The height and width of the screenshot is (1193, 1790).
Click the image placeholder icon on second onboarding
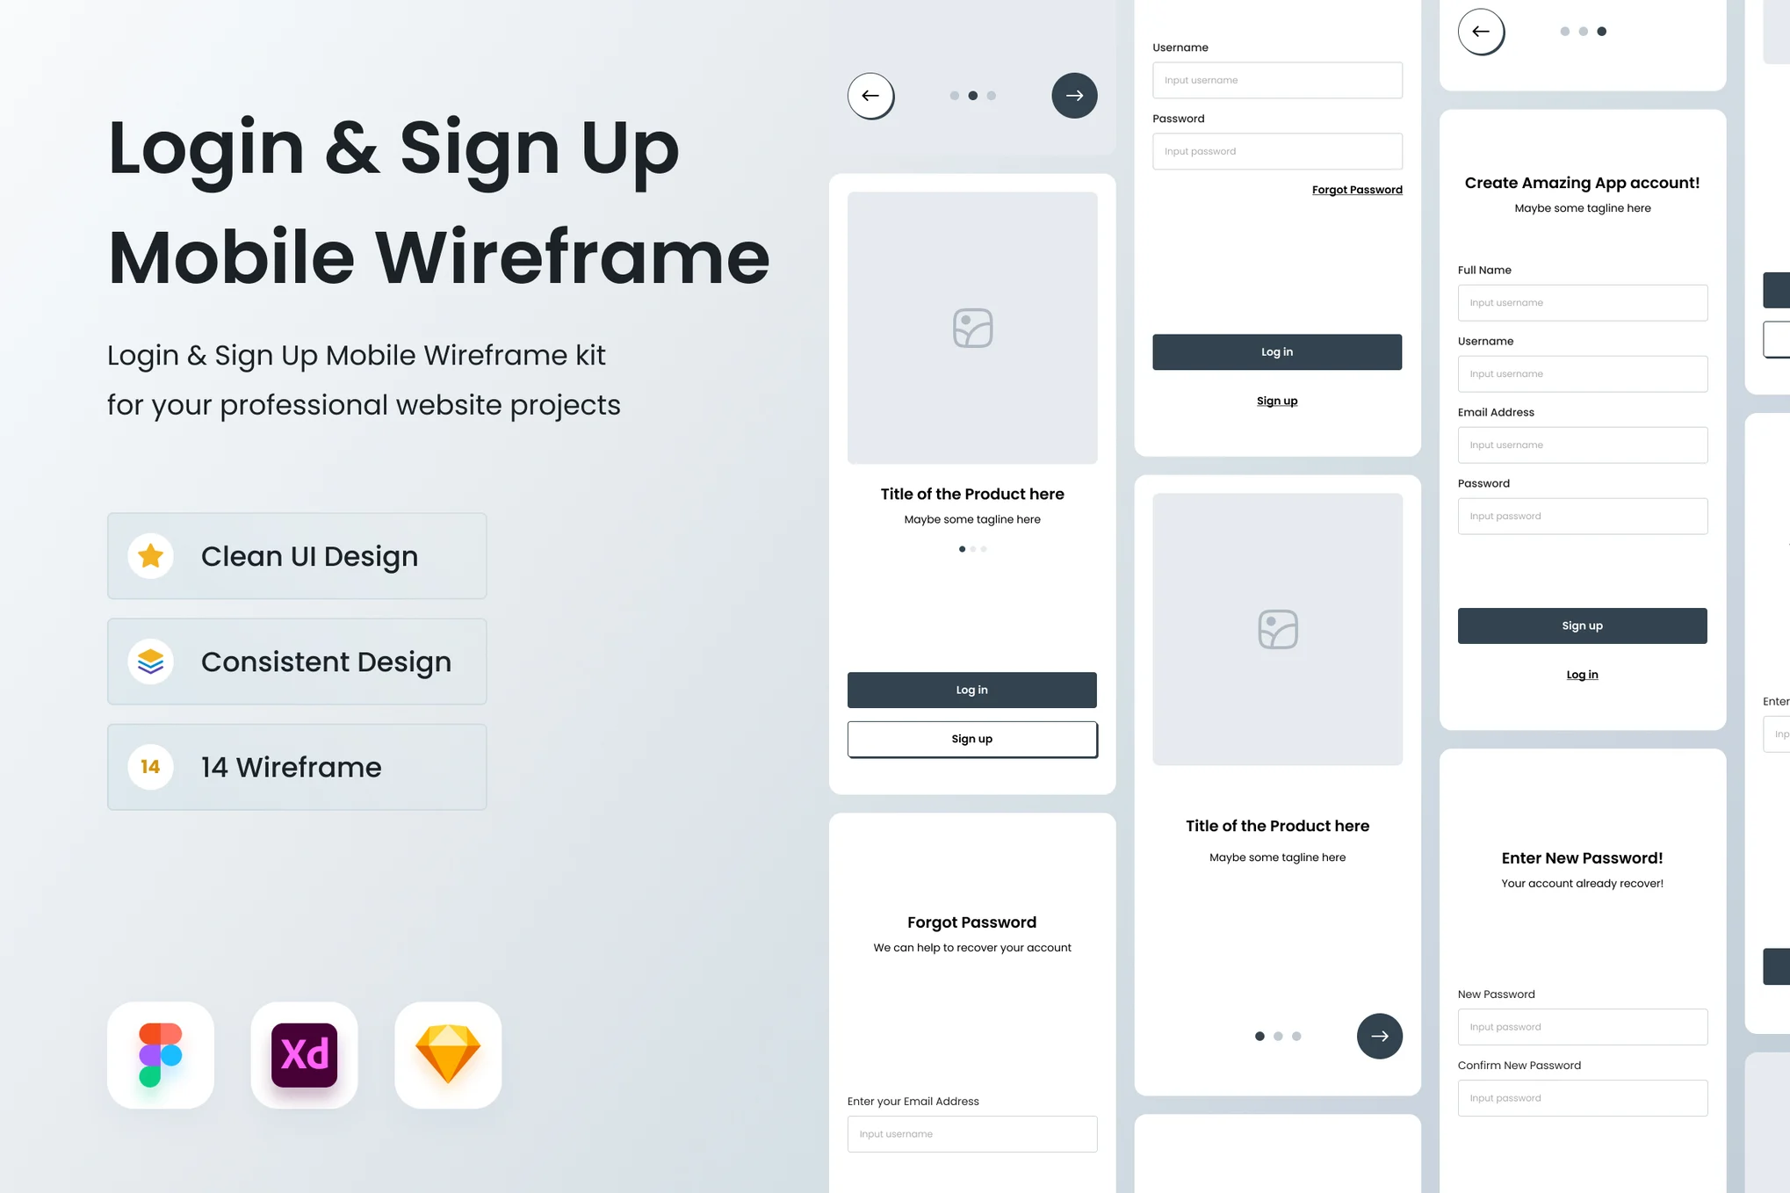click(1276, 628)
